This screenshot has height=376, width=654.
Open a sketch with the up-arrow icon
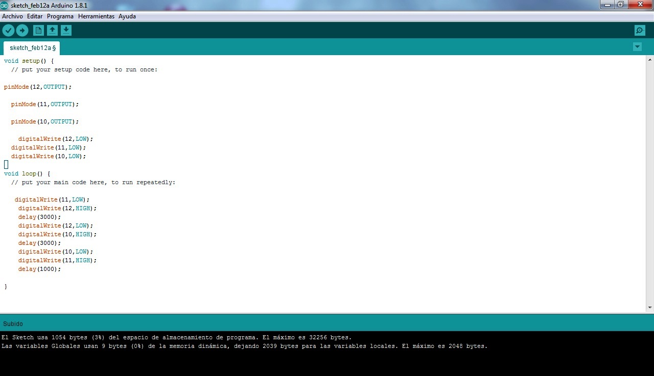[52, 31]
